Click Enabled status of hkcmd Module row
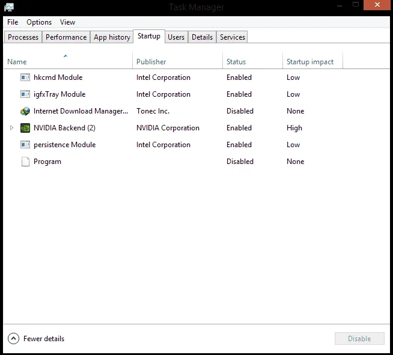Image resolution: width=393 pixels, height=355 pixels. (239, 77)
